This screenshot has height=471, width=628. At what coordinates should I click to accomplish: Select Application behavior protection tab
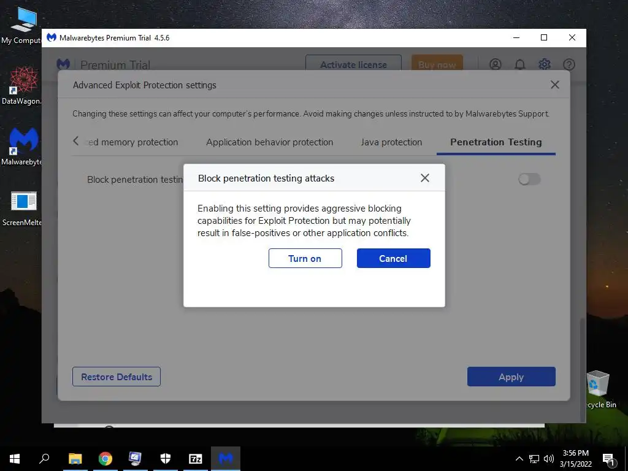pos(270,142)
